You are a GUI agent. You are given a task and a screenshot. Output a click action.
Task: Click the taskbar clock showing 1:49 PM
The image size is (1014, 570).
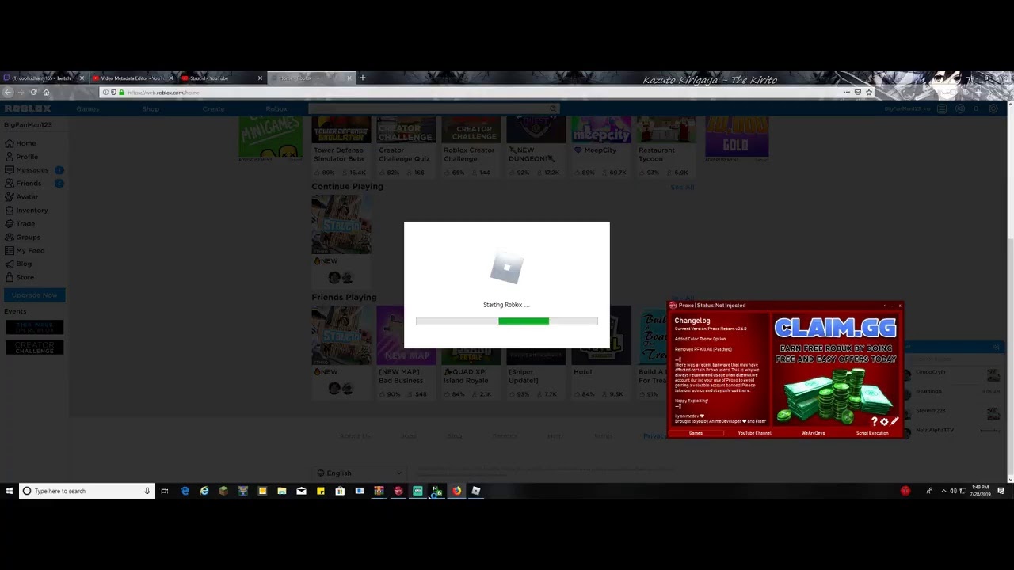[979, 491]
